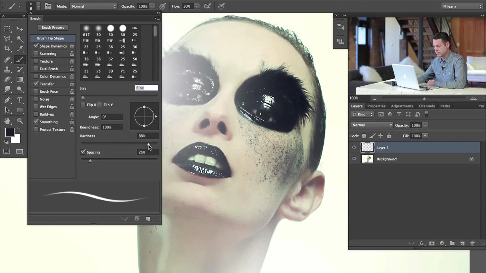Select the History Brush tool
The image size is (486, 273).
point(19,69)
